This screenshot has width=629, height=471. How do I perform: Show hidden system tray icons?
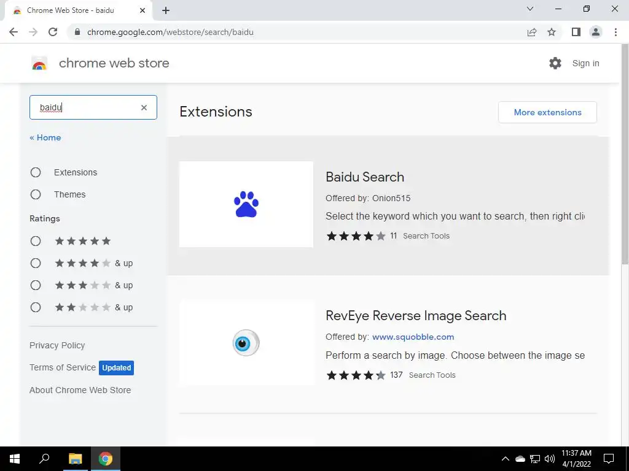coord(506,459)
